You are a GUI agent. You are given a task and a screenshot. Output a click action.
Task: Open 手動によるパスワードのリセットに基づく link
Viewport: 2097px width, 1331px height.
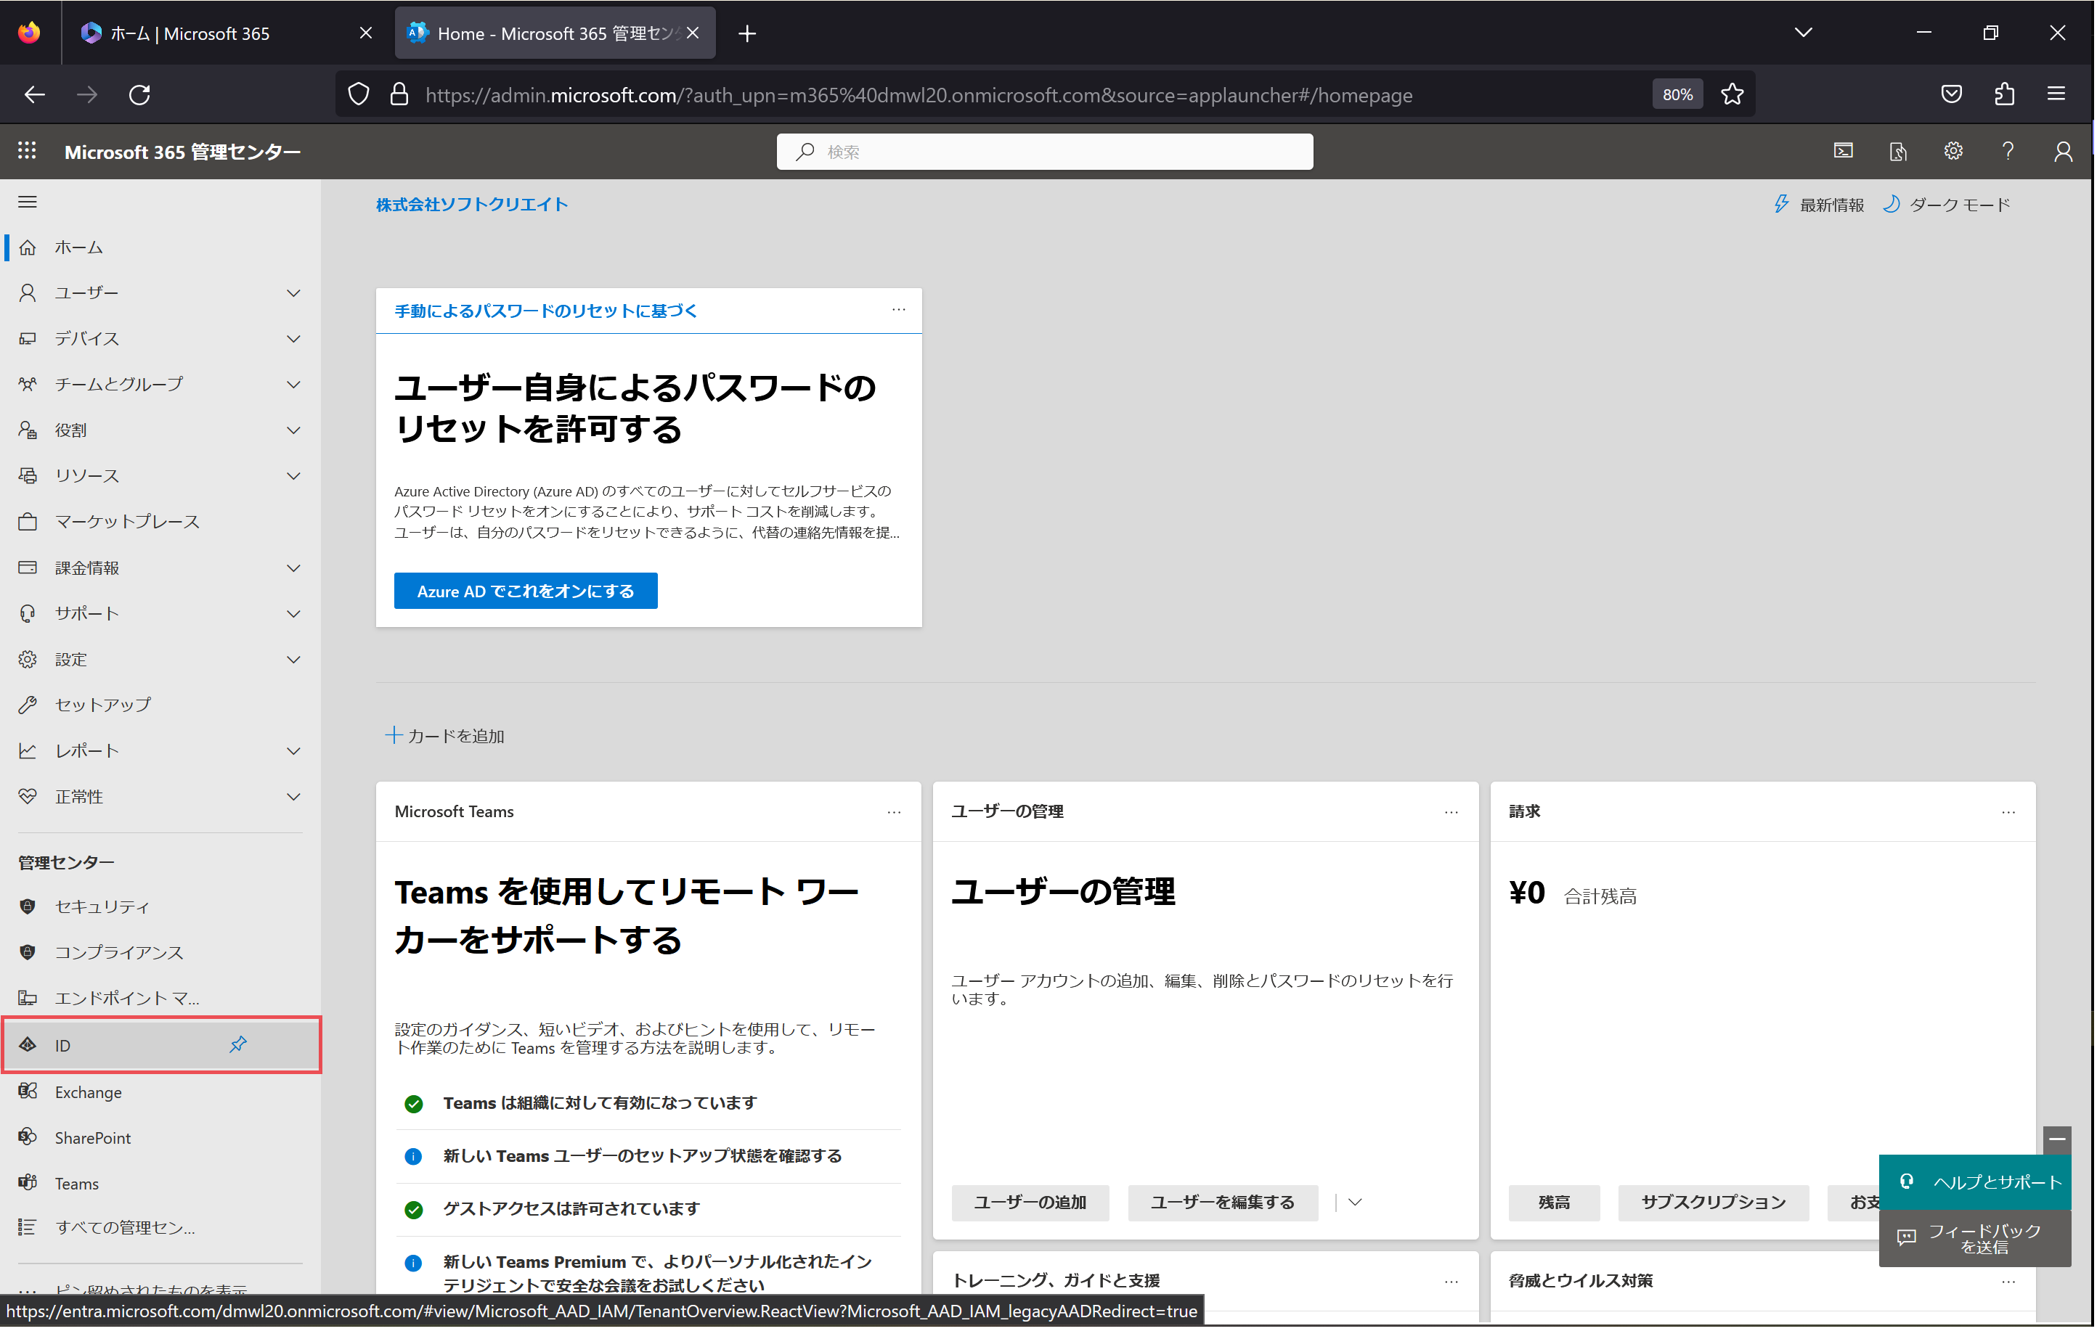coord(546,311)
